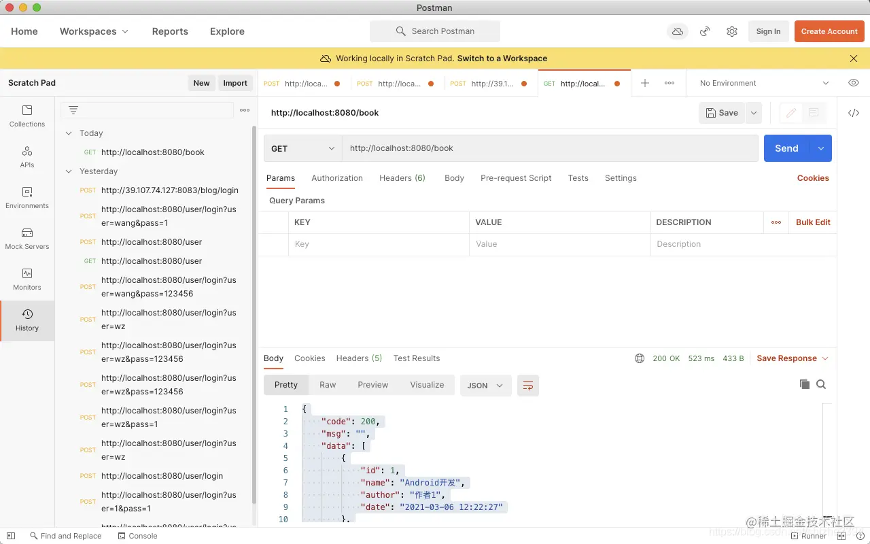Screen dimensions: 870x544
Task: Click the environment quick look eye icon
Action: point(854,83)
